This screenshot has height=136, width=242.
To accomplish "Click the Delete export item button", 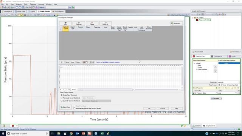I will point(92,23).
